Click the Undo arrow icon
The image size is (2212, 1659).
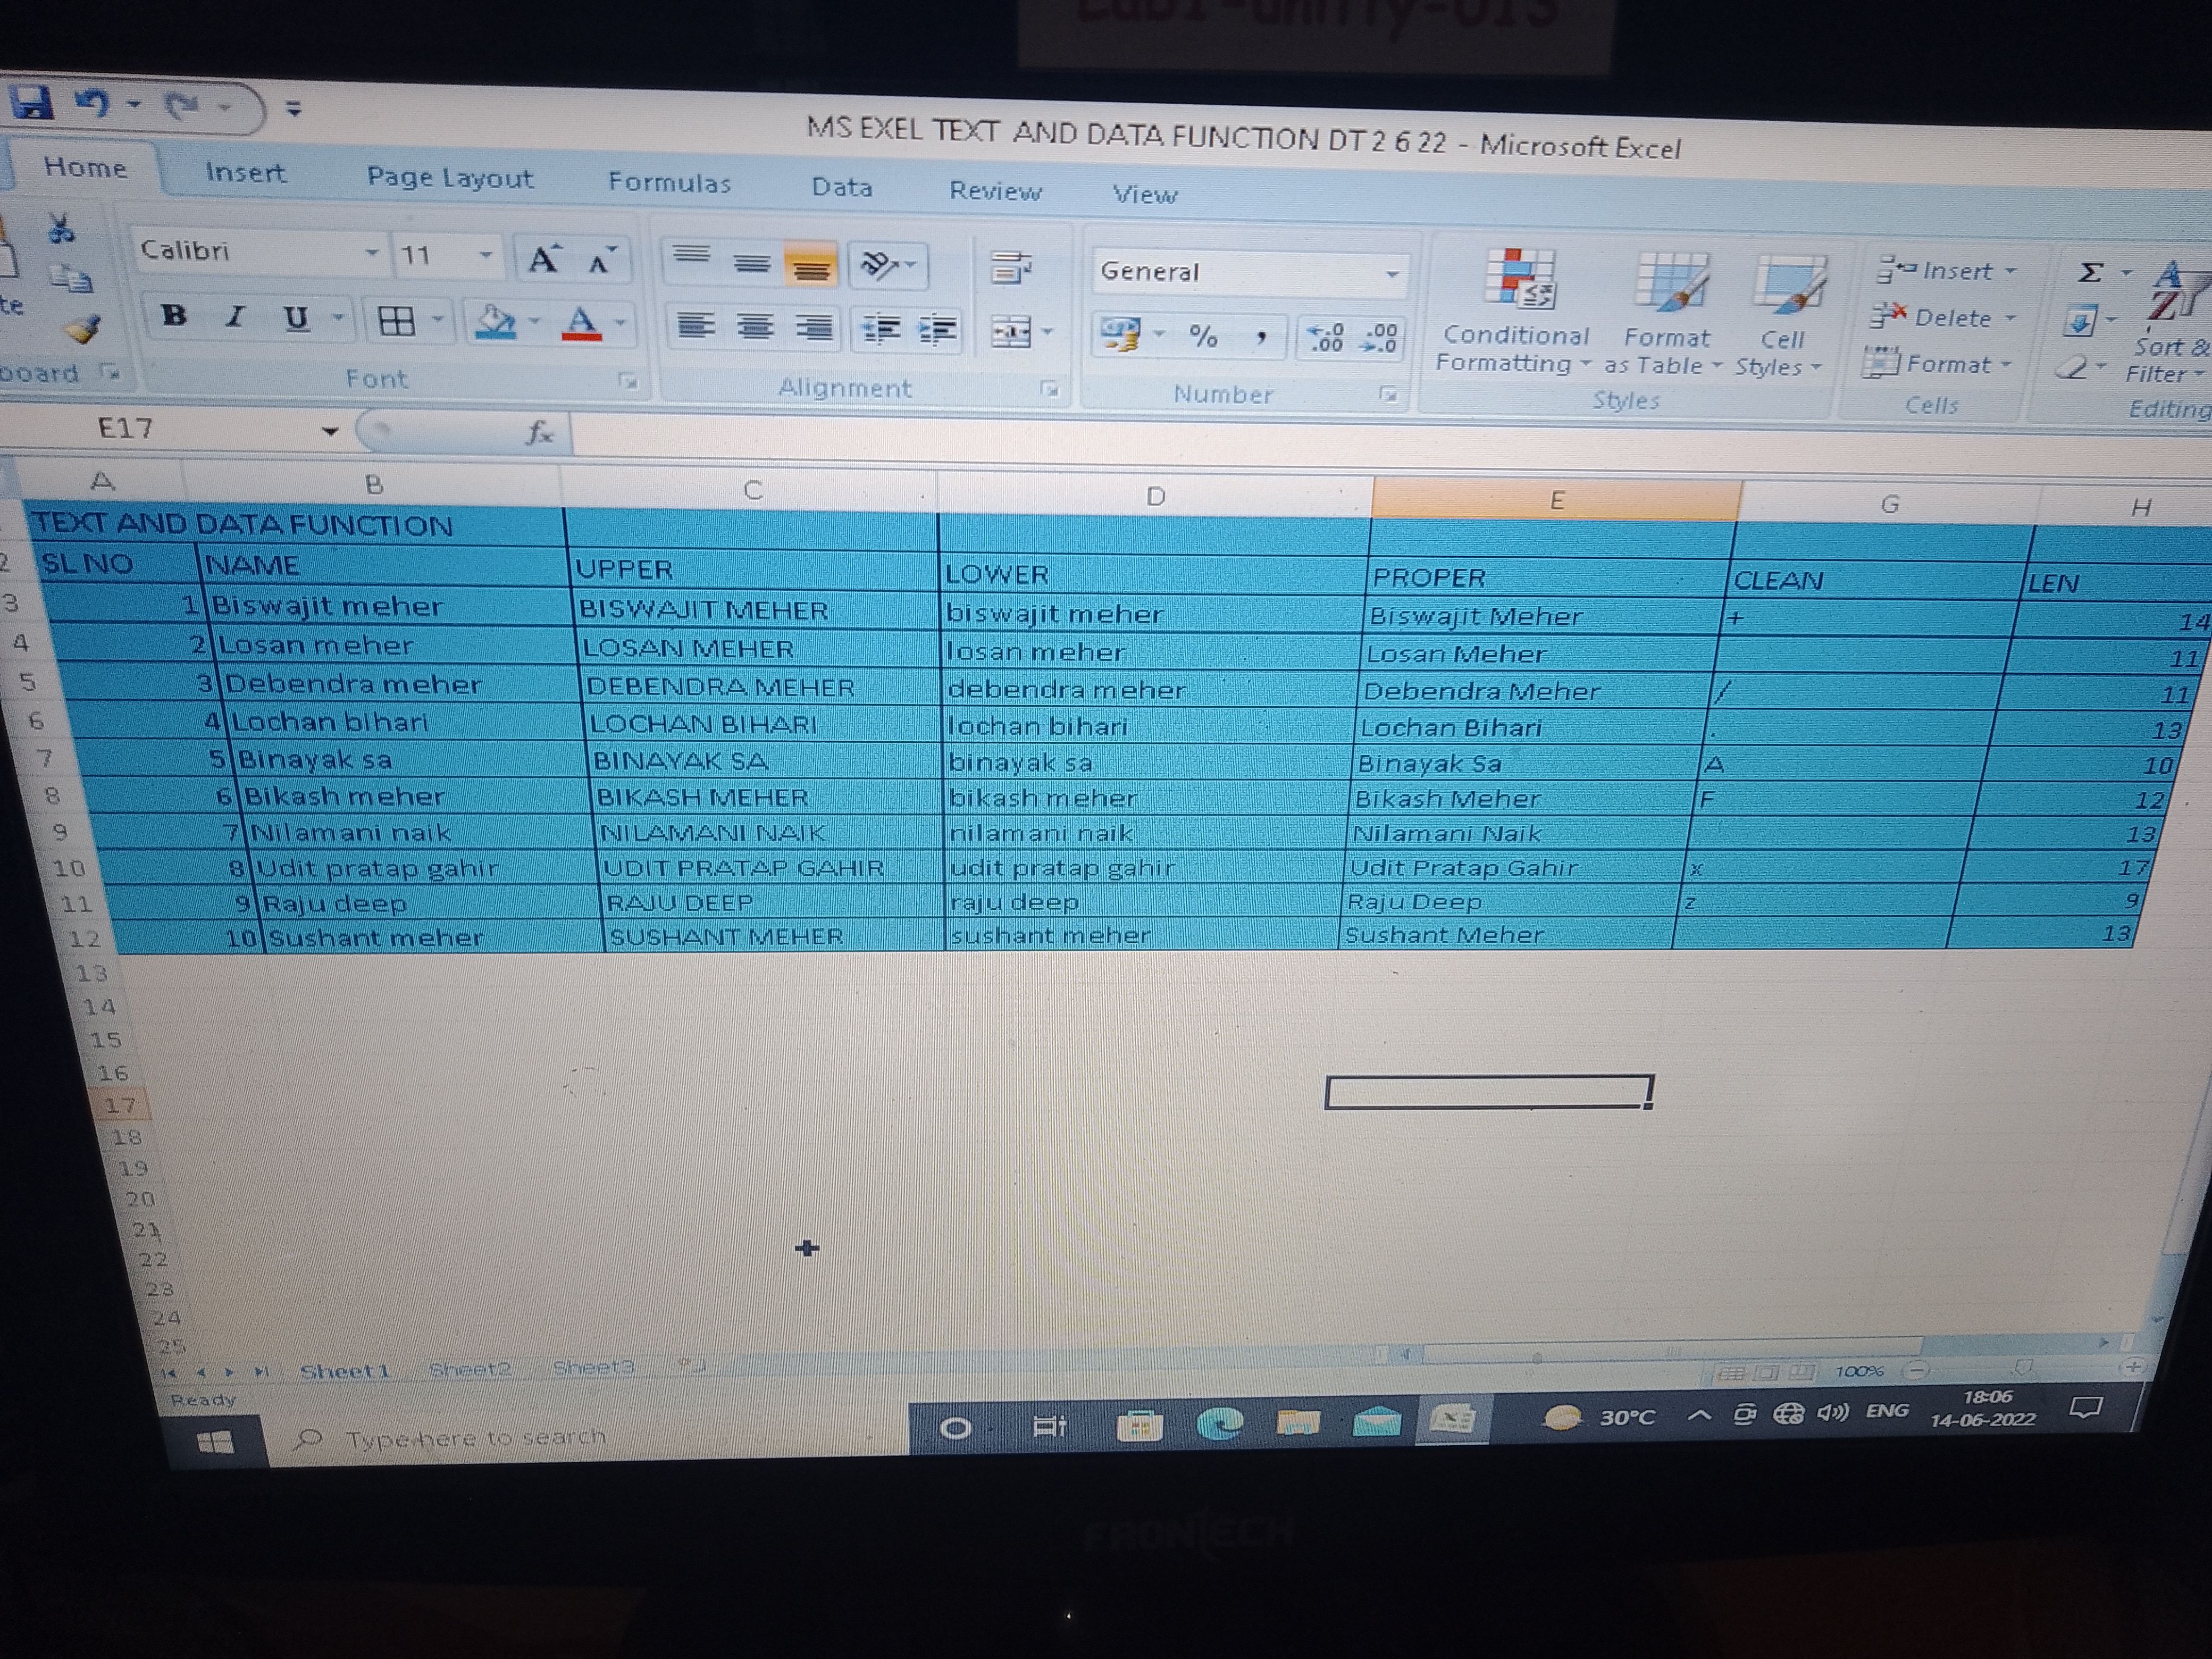pos(93,104)
